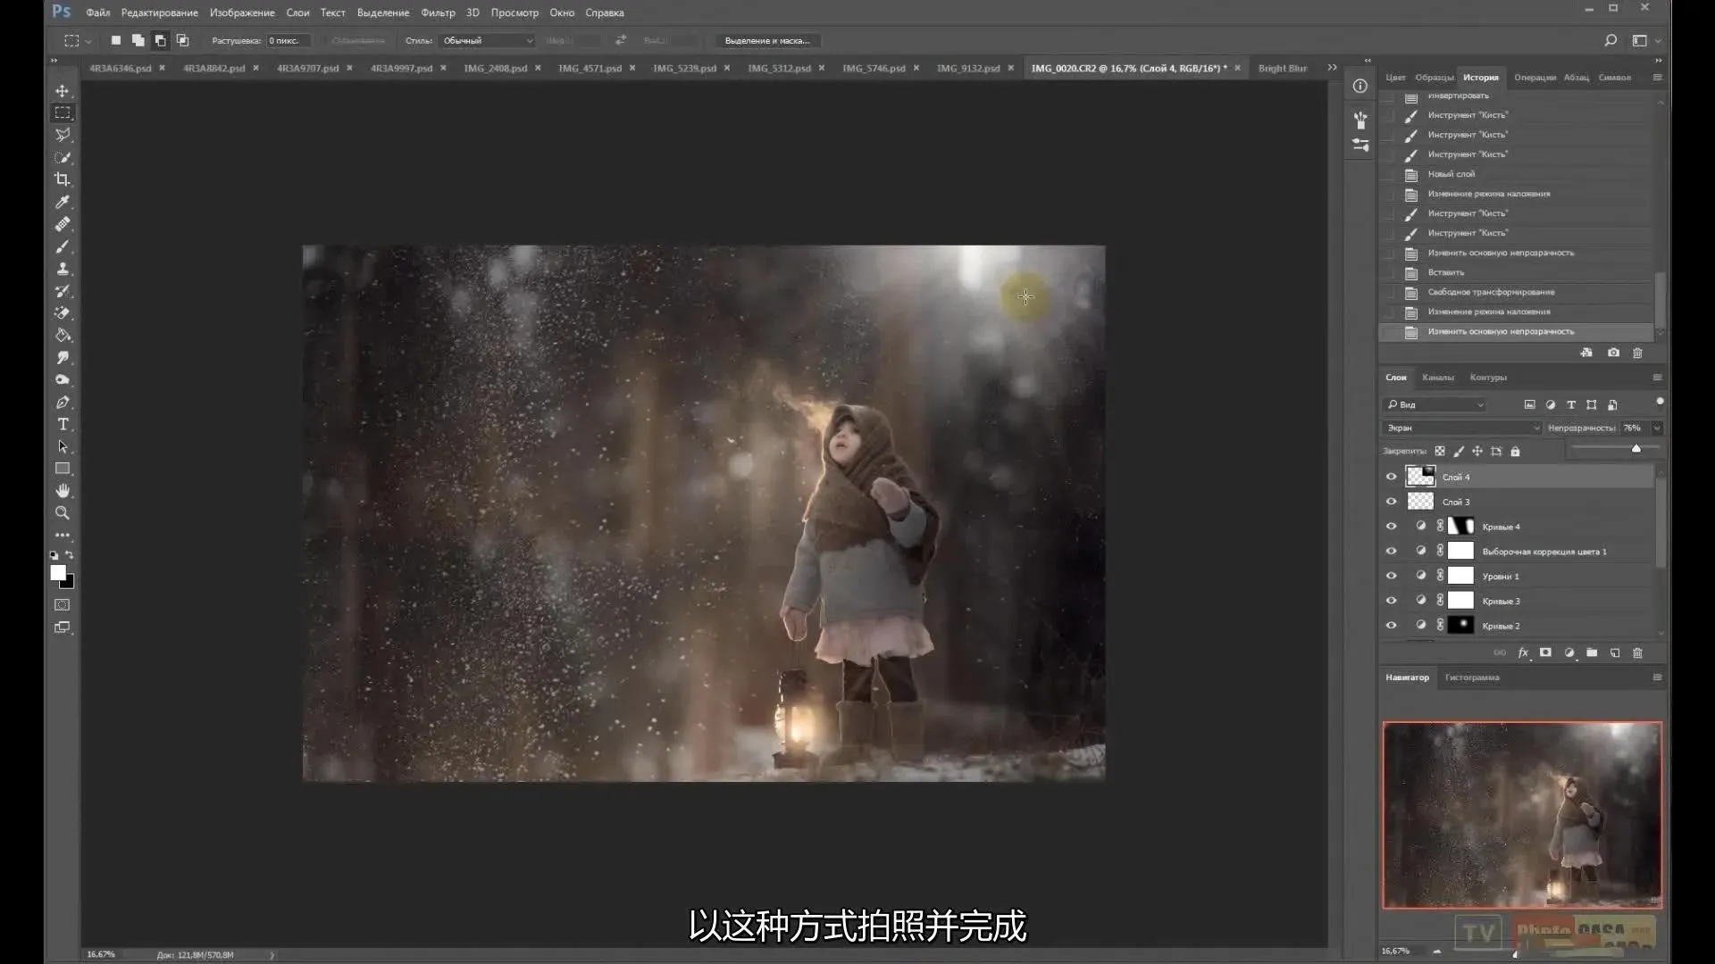This screenshot has height=964, width=1715.
Task: Toggle visibility of Уровни 1 layer
Action: [x=1391, y=576]
